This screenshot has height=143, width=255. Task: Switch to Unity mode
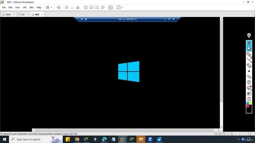pos(103,8)
